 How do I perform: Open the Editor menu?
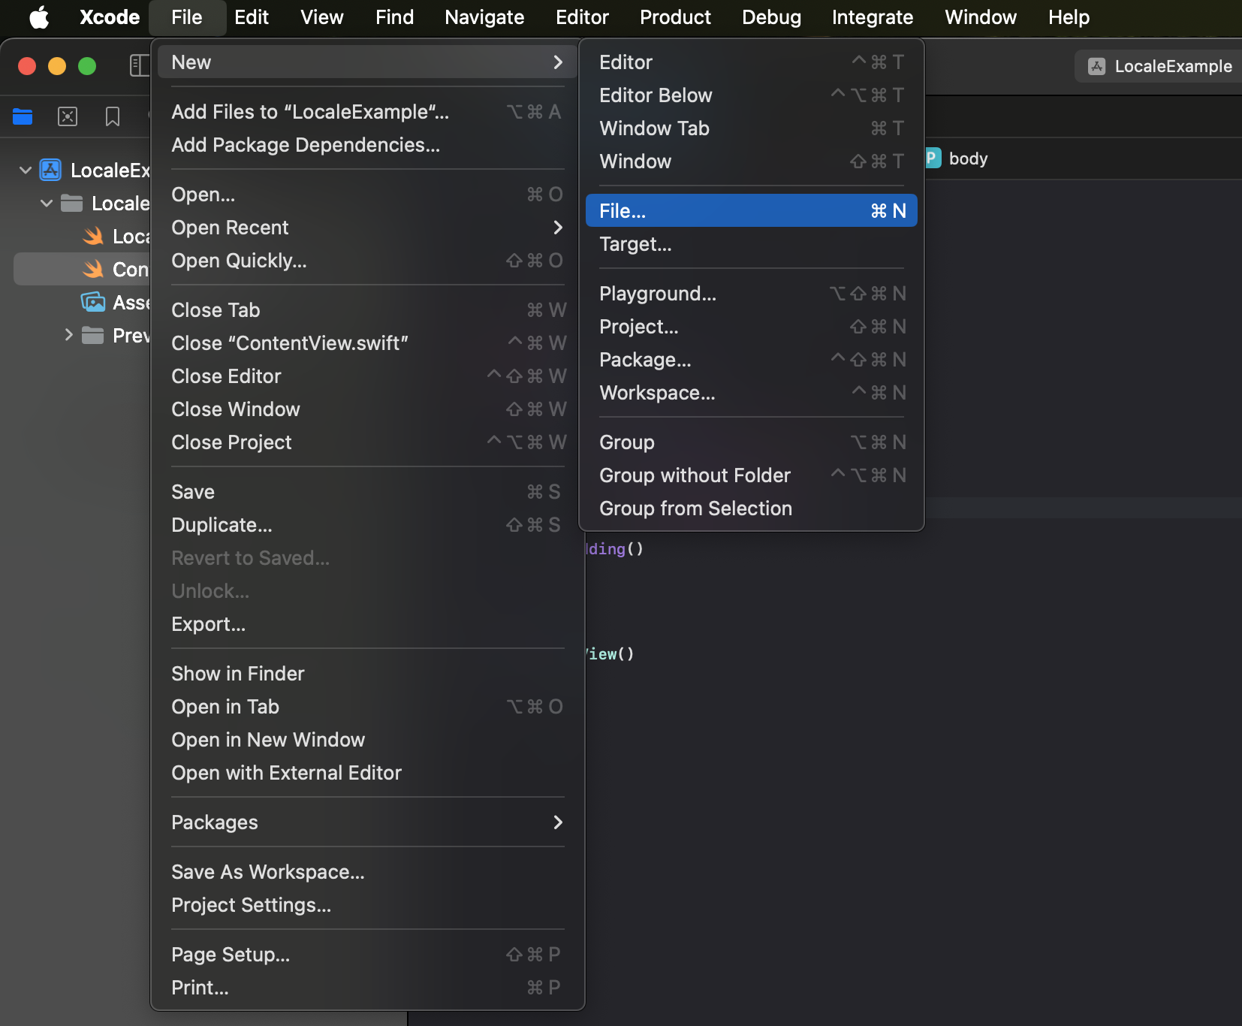(x=582, y=17)
